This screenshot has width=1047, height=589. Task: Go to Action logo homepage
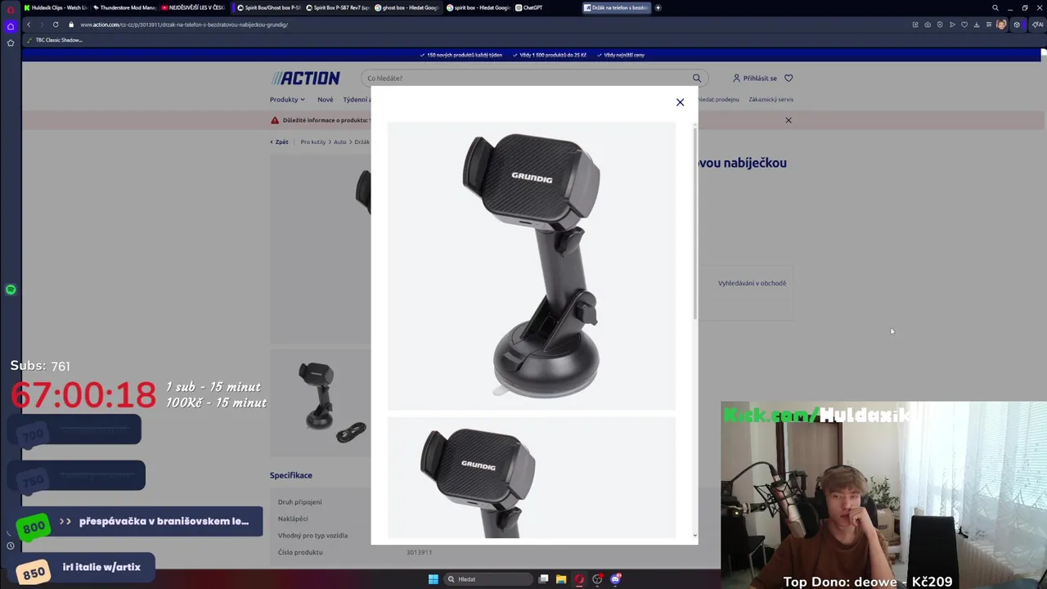pyautogui.click(x=306, y=78)
